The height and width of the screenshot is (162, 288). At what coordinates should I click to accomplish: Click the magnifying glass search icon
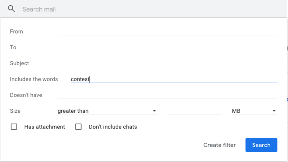click(x=11, y=9)
